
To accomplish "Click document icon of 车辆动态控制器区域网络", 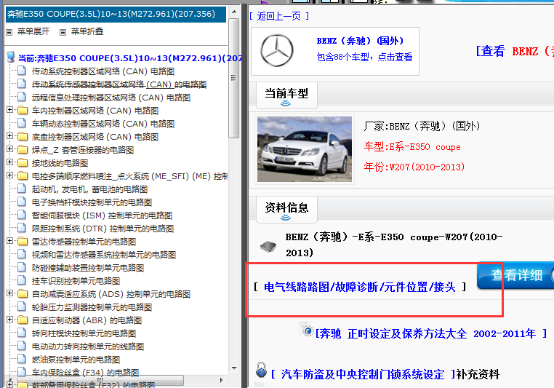I will point(22,123).
